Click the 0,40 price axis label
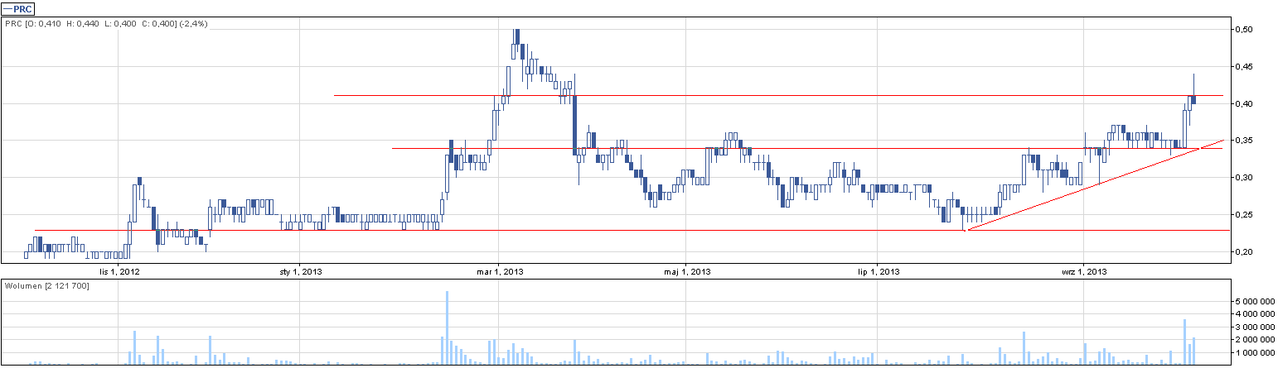This screenshot has height=368, width=1278. pos(1242,104)
